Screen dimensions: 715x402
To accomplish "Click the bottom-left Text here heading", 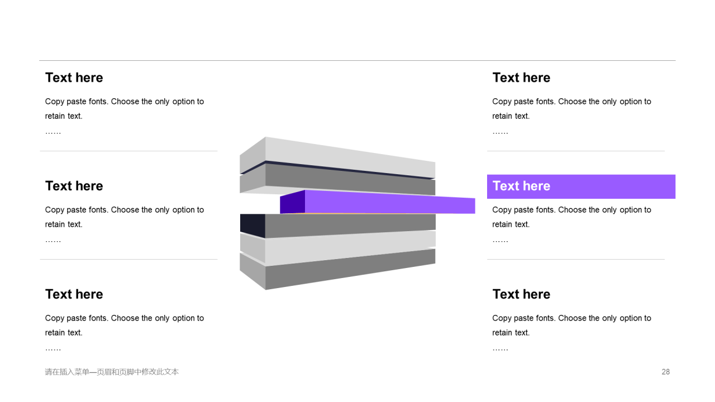I will coord(74,294).
